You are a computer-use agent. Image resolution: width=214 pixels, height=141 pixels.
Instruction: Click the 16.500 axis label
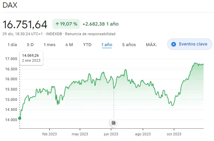11,69
